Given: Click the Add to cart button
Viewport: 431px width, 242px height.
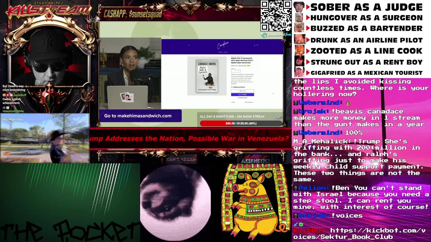Looking at the screenshot, I should tap(242, 91).
